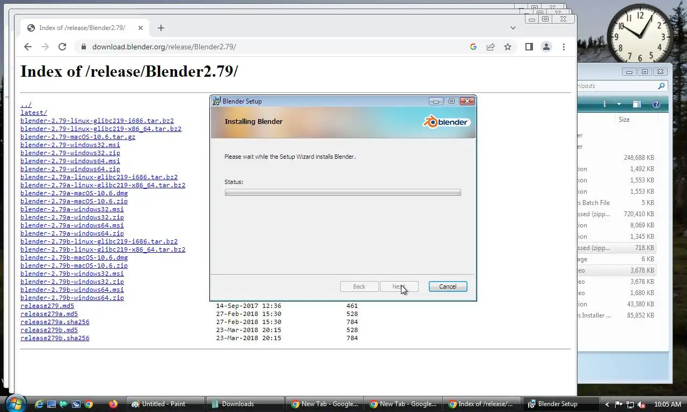Open Chrome's side panel
This screenshot has width=687, height=412.
[x=529, y=47]
